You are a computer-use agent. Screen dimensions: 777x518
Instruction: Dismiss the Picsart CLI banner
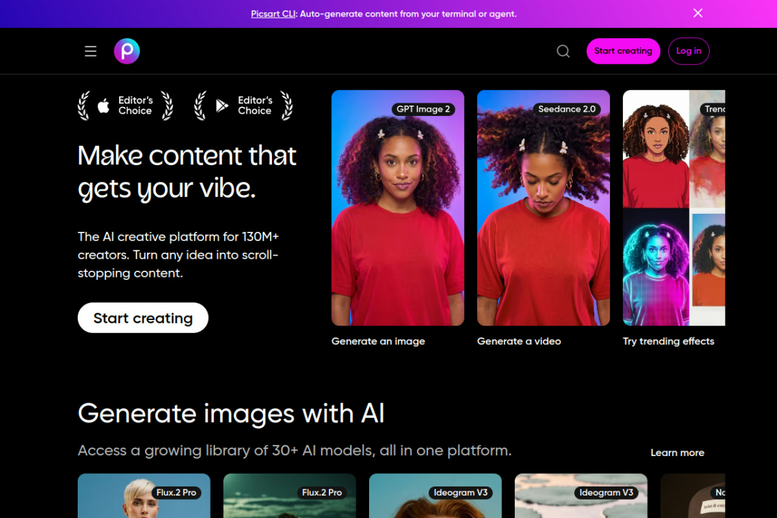tap(698, 13)
